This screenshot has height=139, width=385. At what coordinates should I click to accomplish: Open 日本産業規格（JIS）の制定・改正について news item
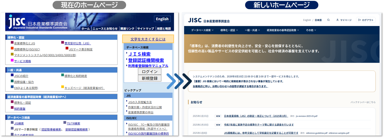pos(256,116)
